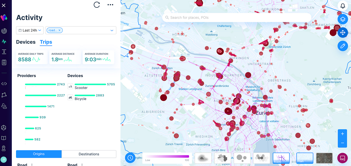Image resolution: width=351 pixels, height=166 pixels.
Task: Switch to the Trips tab
Action: pyautogui.click(x=46, y=42)
